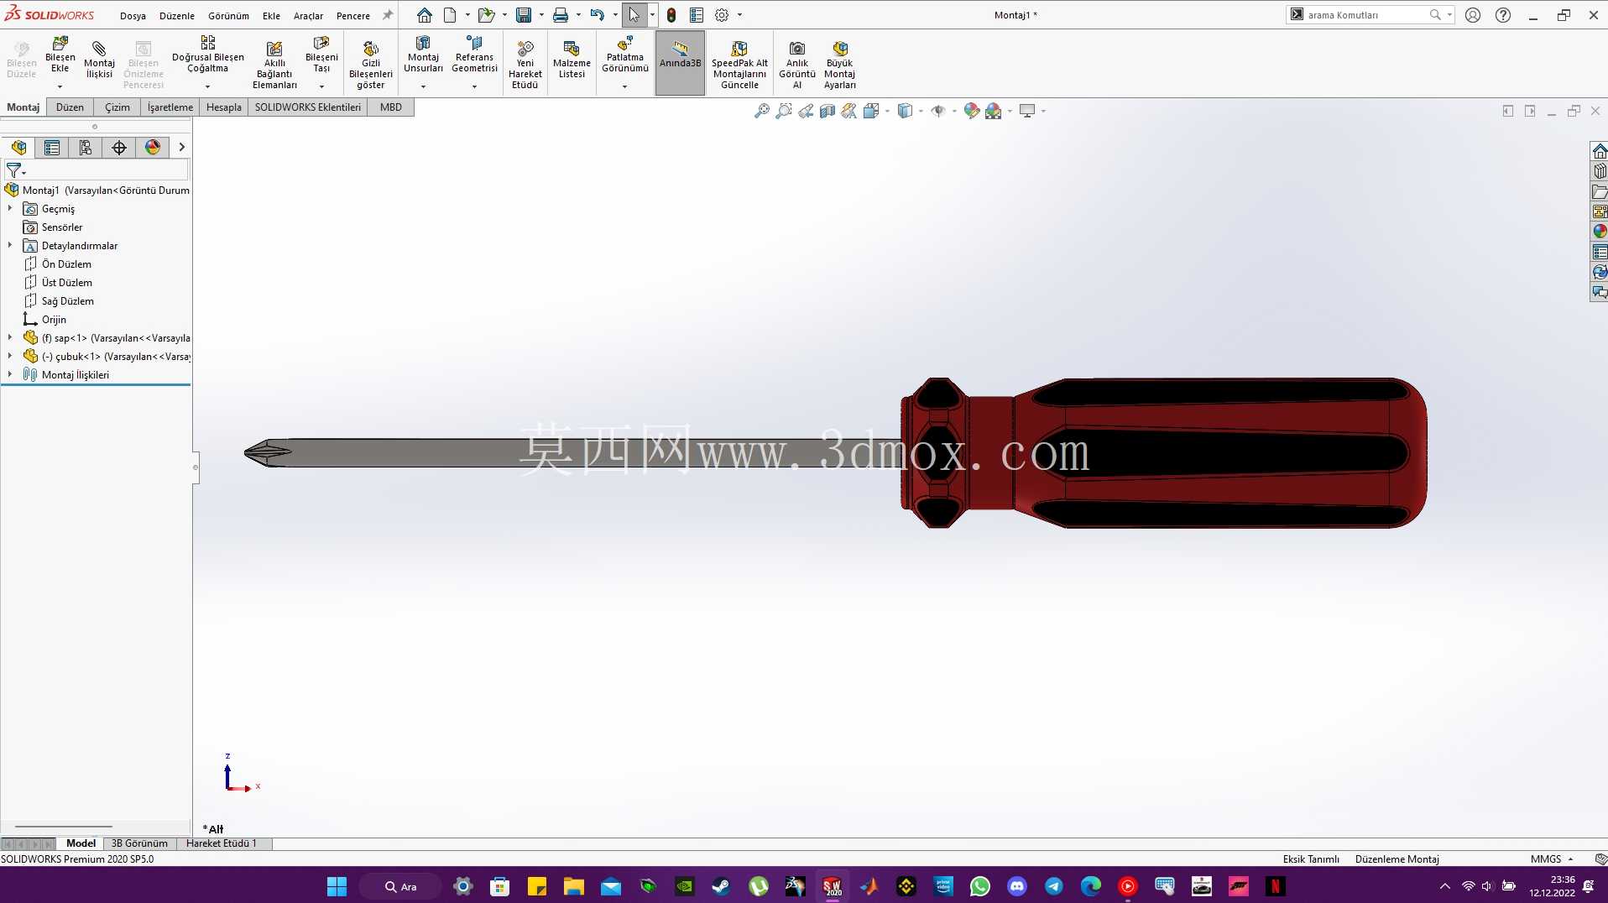Open Appearances color sphere in task pane

1600,231
